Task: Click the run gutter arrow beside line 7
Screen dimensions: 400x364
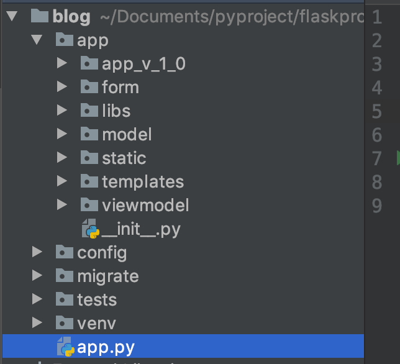Action: coord(398,158)
